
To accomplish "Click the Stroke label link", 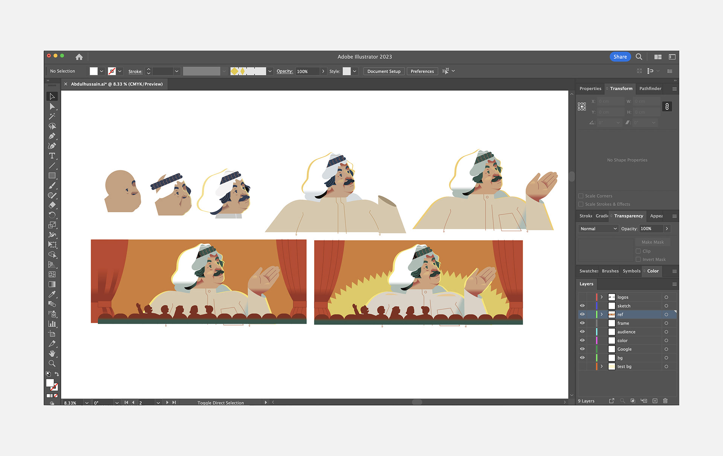I will point(135,71).
